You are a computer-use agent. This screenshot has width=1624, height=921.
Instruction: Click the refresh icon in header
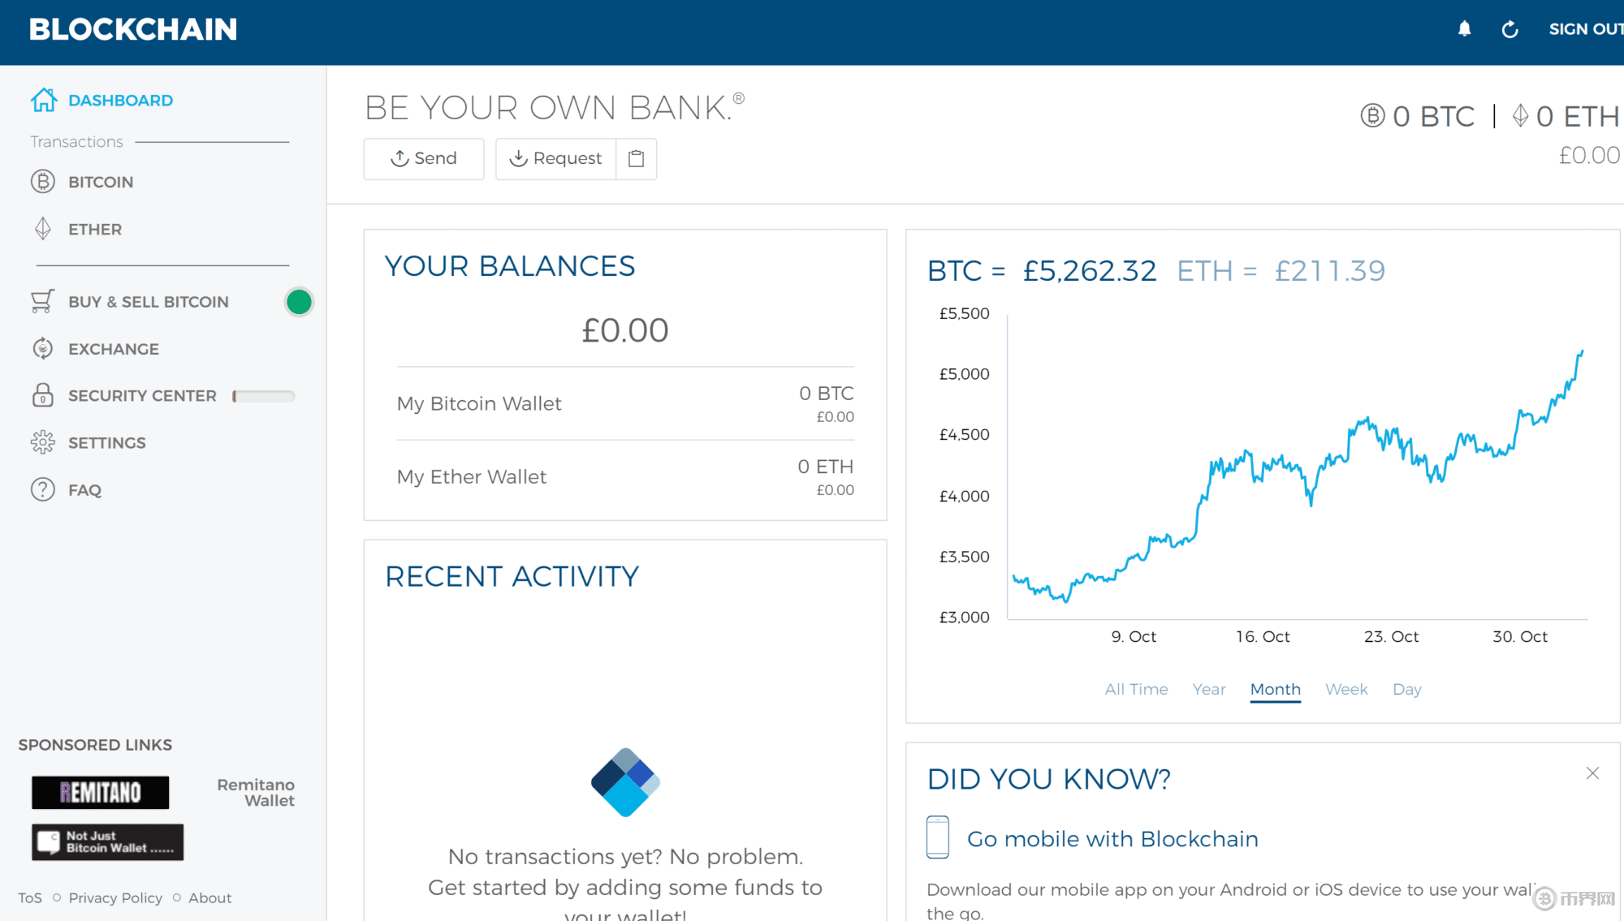click(1510, 29)
